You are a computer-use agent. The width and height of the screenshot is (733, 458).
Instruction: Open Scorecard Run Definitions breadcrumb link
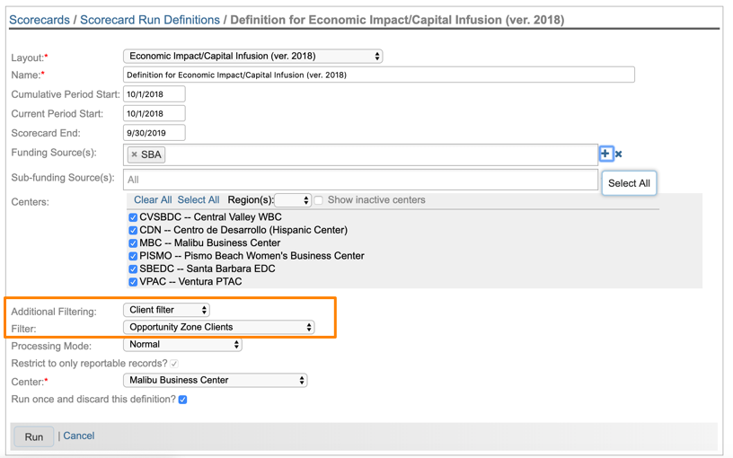(x=150, y=20)
